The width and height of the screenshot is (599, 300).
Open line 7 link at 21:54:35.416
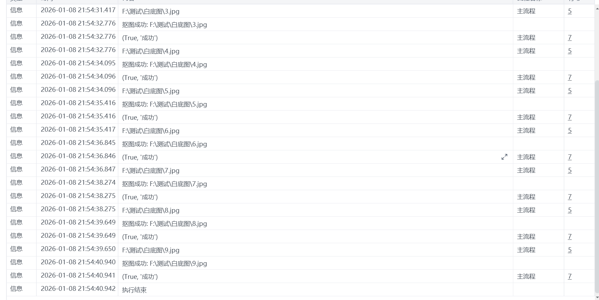coord(570,117)
